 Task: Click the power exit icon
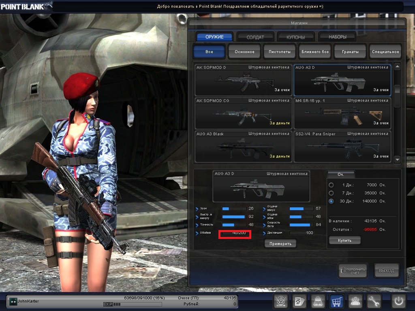(x=398, y=301)
